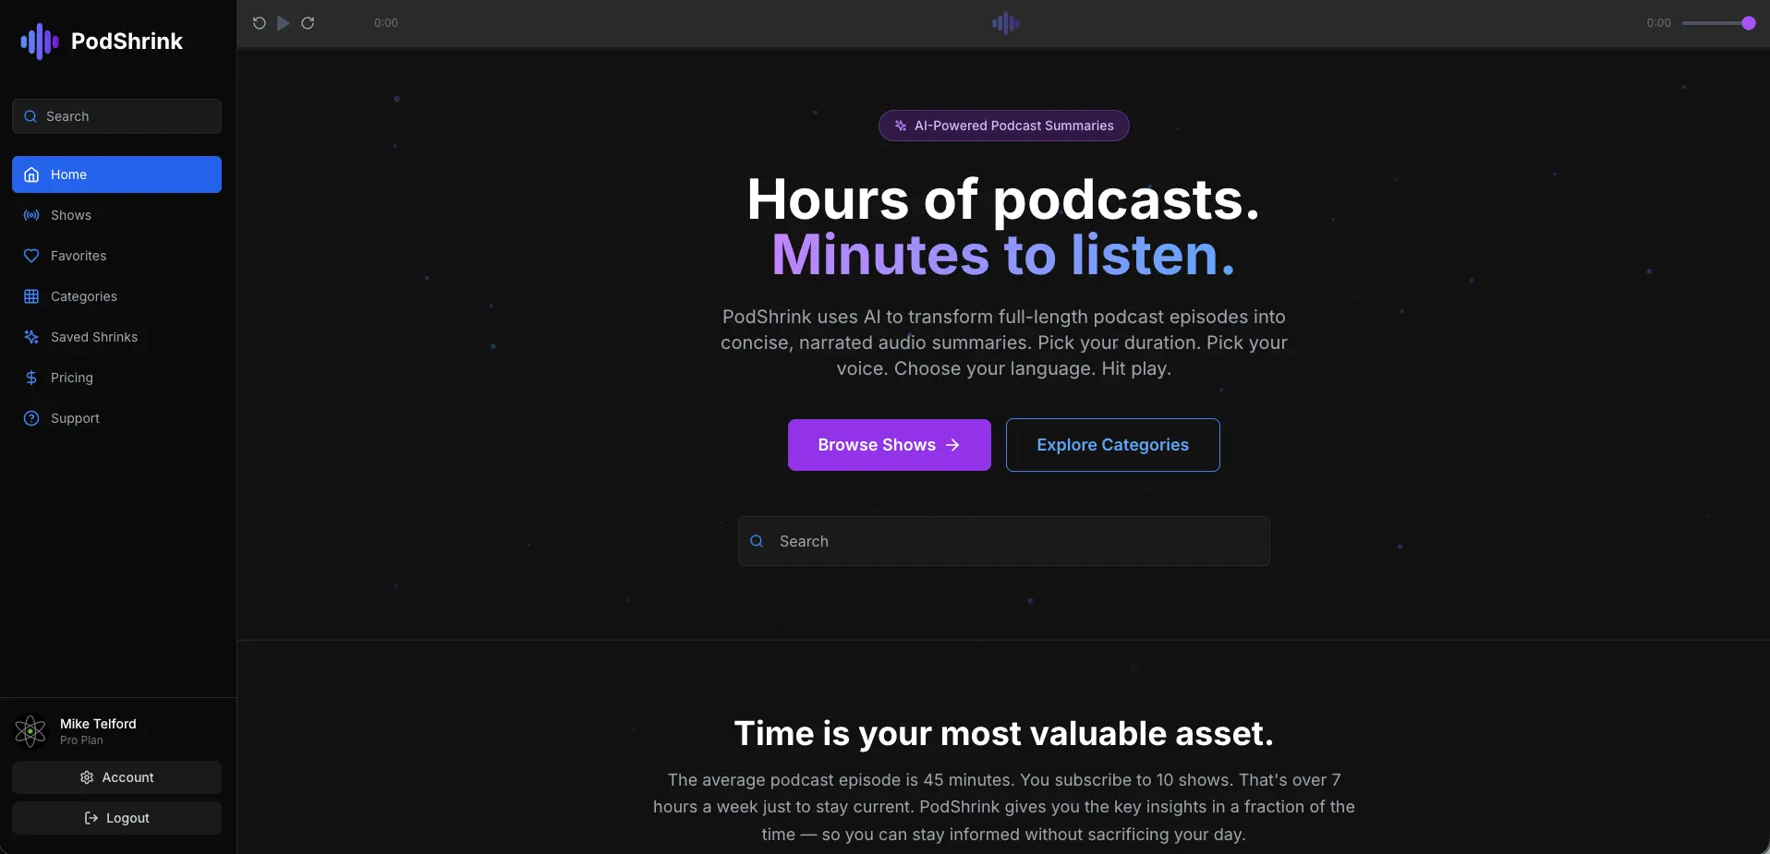This screenshot has height=854, width=1770.
Task: Click the sparkle icon in the AI badge
Action: coord(901,126)
